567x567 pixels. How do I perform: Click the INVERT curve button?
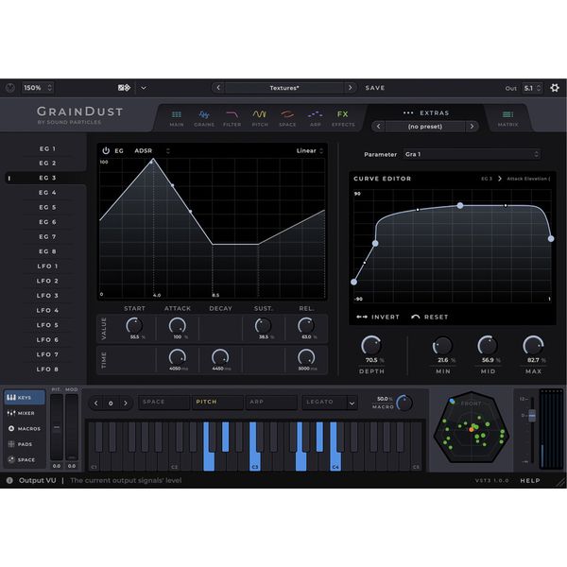point(377,317)
